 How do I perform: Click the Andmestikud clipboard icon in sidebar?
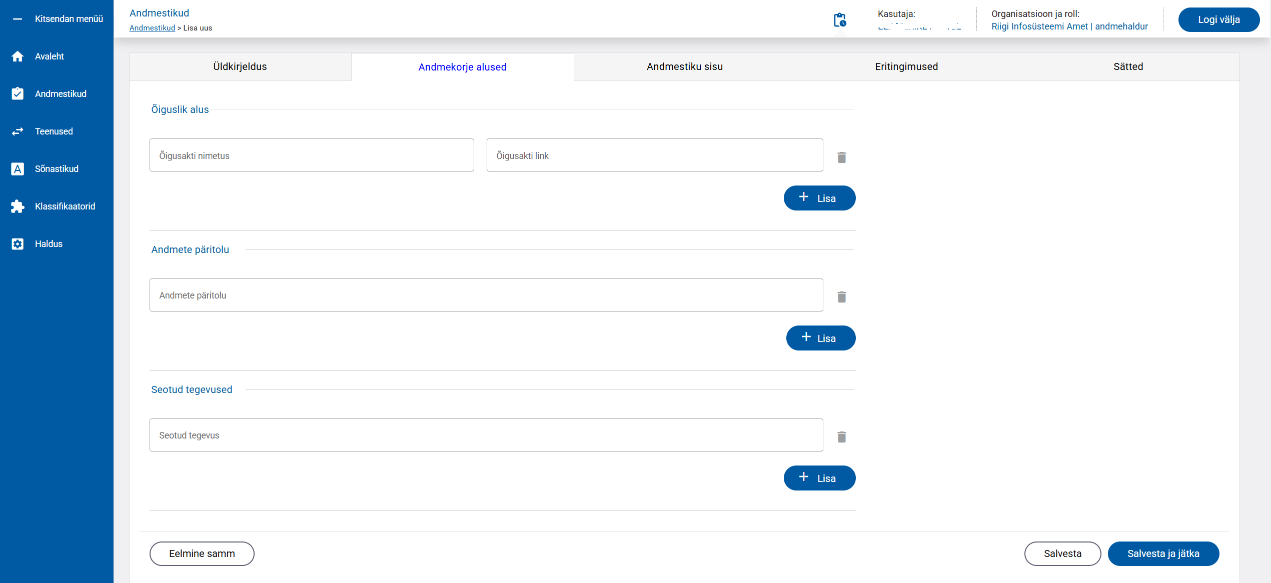click(x=18, y=94)
